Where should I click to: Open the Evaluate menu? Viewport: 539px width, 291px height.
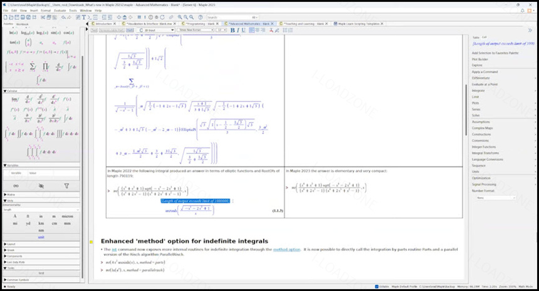click(x=60, y=11)
